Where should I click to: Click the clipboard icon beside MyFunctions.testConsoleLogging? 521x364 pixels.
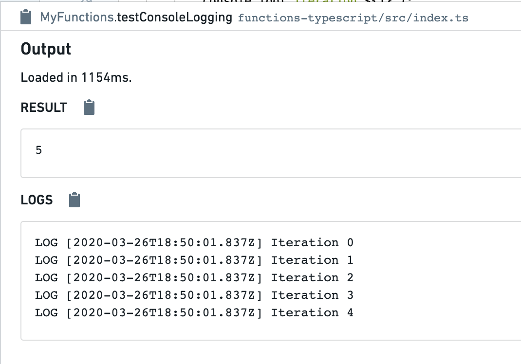click(x=26, y=17)
